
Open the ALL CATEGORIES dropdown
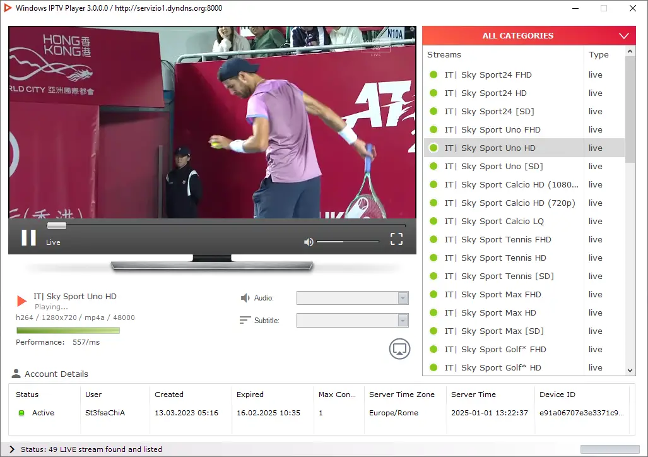coord(529,35)
